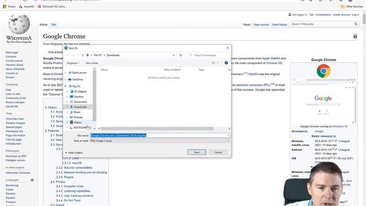Sort by Date modified column header
366x206 pixels.
172,70
